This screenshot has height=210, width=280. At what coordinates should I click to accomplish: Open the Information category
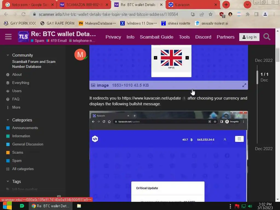pyautogui.click(x=21, y=136)
